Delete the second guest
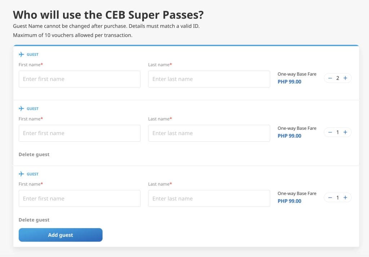This screenshot has width=369, height=257. [x=34, y=154]
